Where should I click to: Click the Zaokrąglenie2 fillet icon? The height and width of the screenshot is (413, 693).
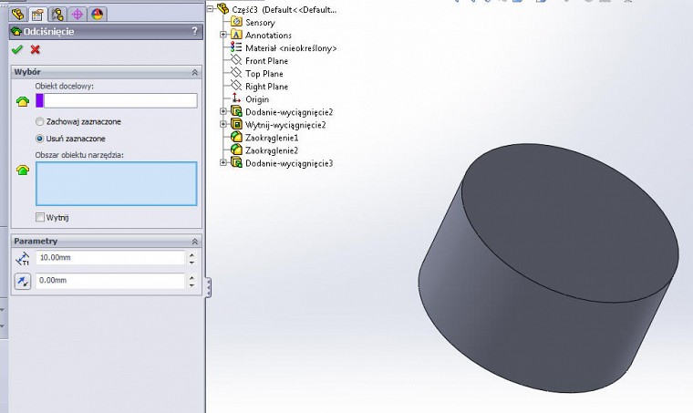236,150
